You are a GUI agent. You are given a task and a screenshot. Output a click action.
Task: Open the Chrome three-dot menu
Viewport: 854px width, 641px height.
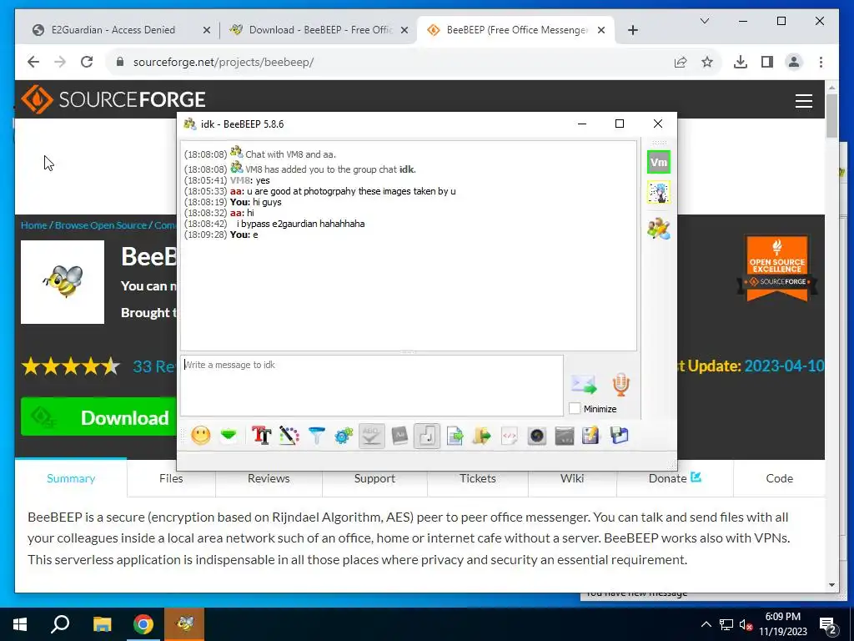(821, 62)
